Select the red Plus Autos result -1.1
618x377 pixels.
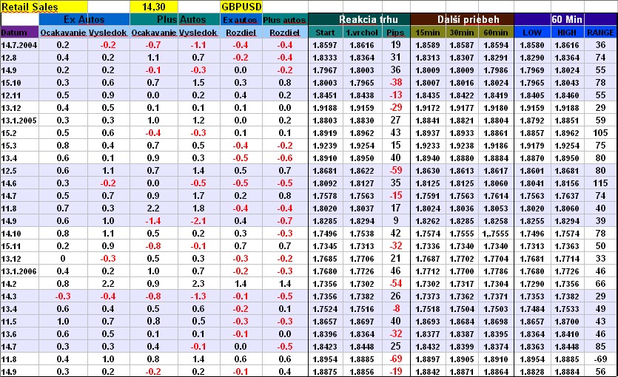click(x=198, y=45)
